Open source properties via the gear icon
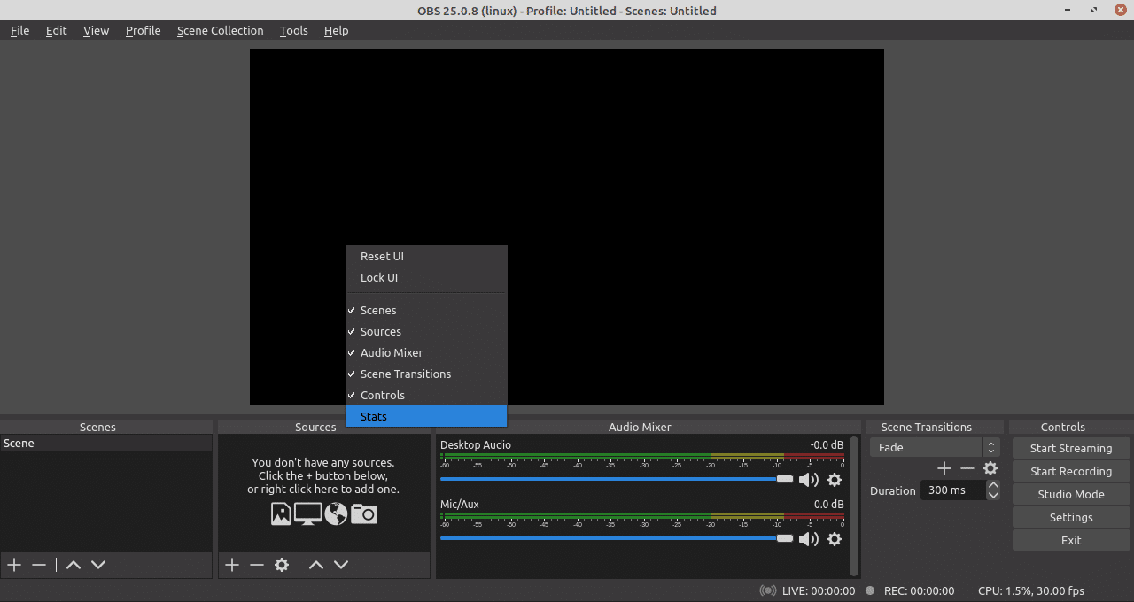1134x602 pixels. pyautogui.click(x=282, y=564)
